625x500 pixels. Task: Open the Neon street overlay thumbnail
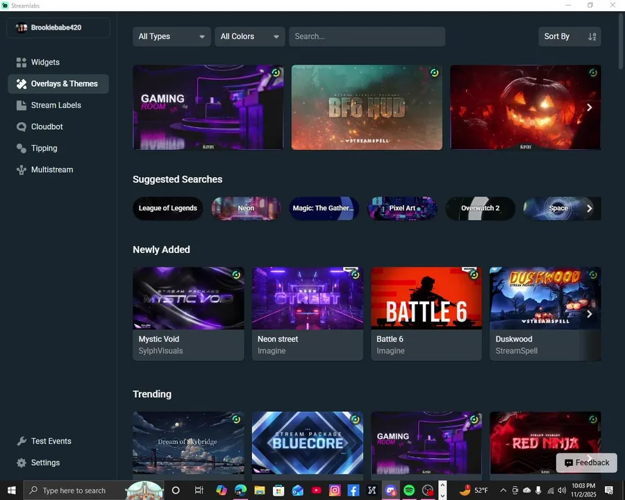coord(308,298)
